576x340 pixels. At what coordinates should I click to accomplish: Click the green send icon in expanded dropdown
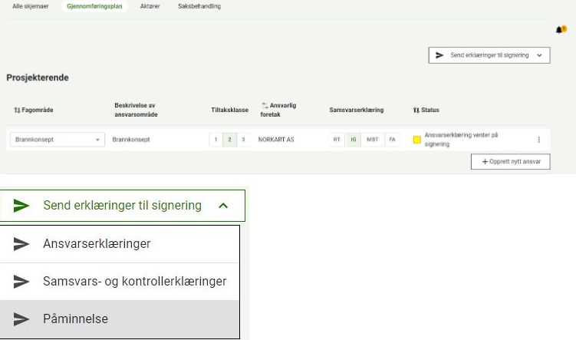[21, 206]
